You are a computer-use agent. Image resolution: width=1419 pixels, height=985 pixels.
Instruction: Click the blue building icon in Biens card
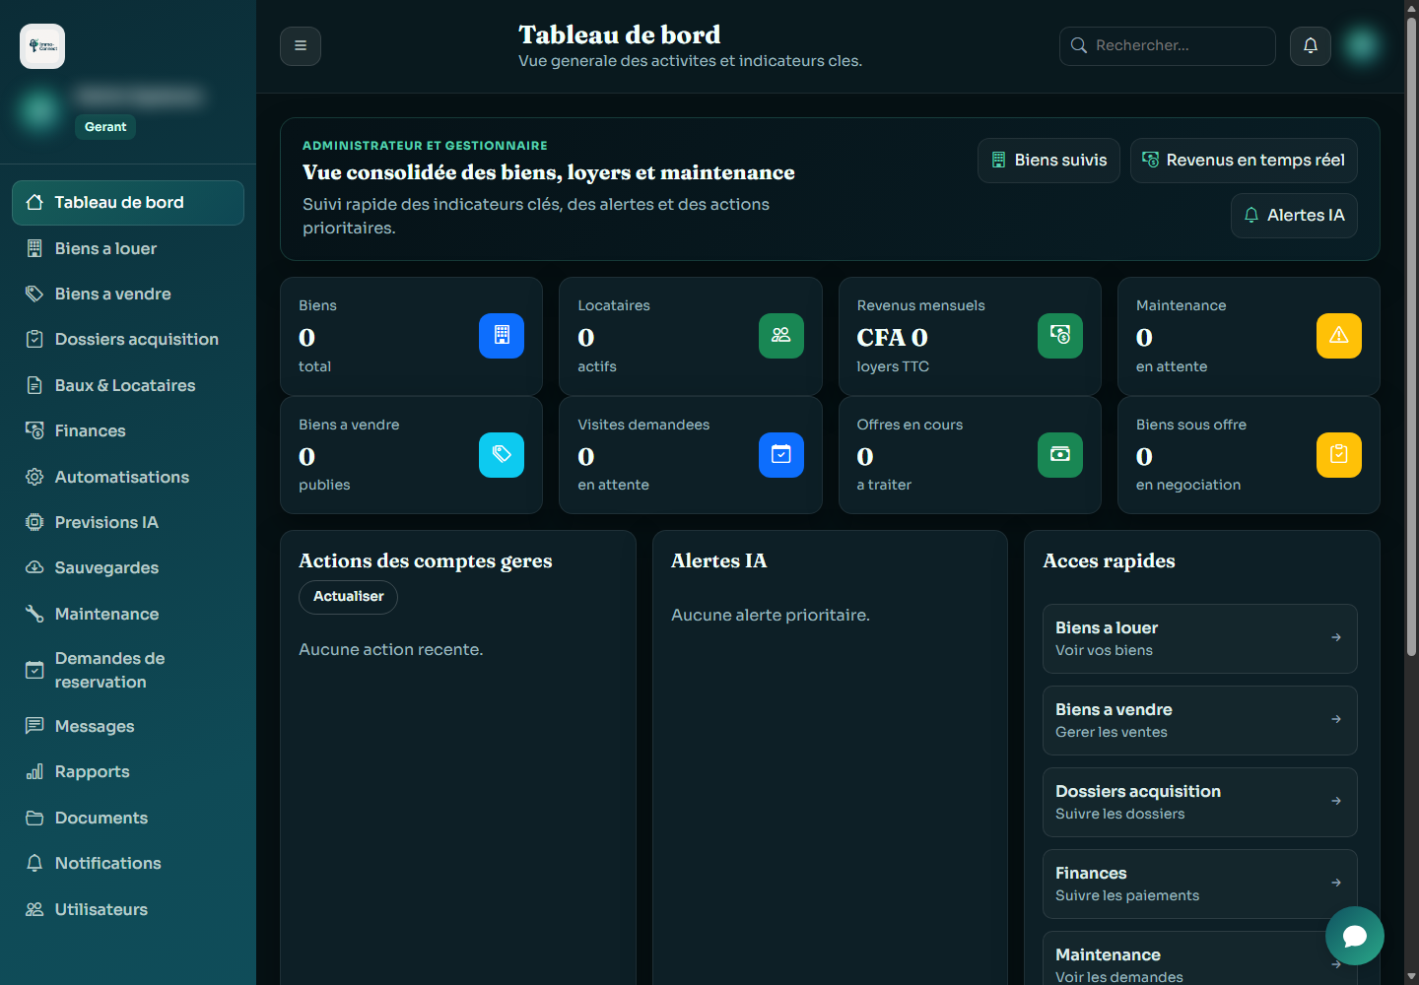502,336
